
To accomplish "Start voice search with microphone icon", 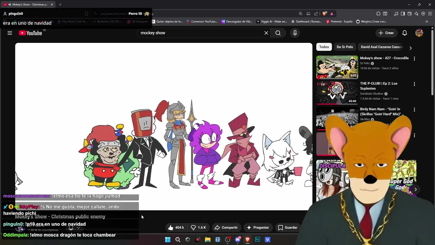I will (x=295, y=33).
